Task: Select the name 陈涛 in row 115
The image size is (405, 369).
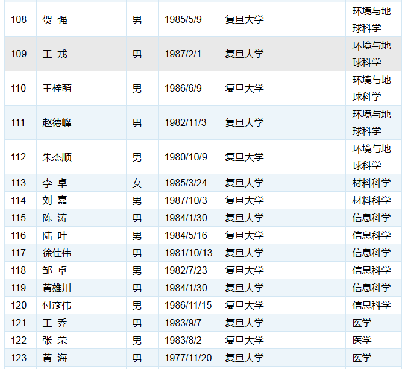Action: [x=55, y=218]
